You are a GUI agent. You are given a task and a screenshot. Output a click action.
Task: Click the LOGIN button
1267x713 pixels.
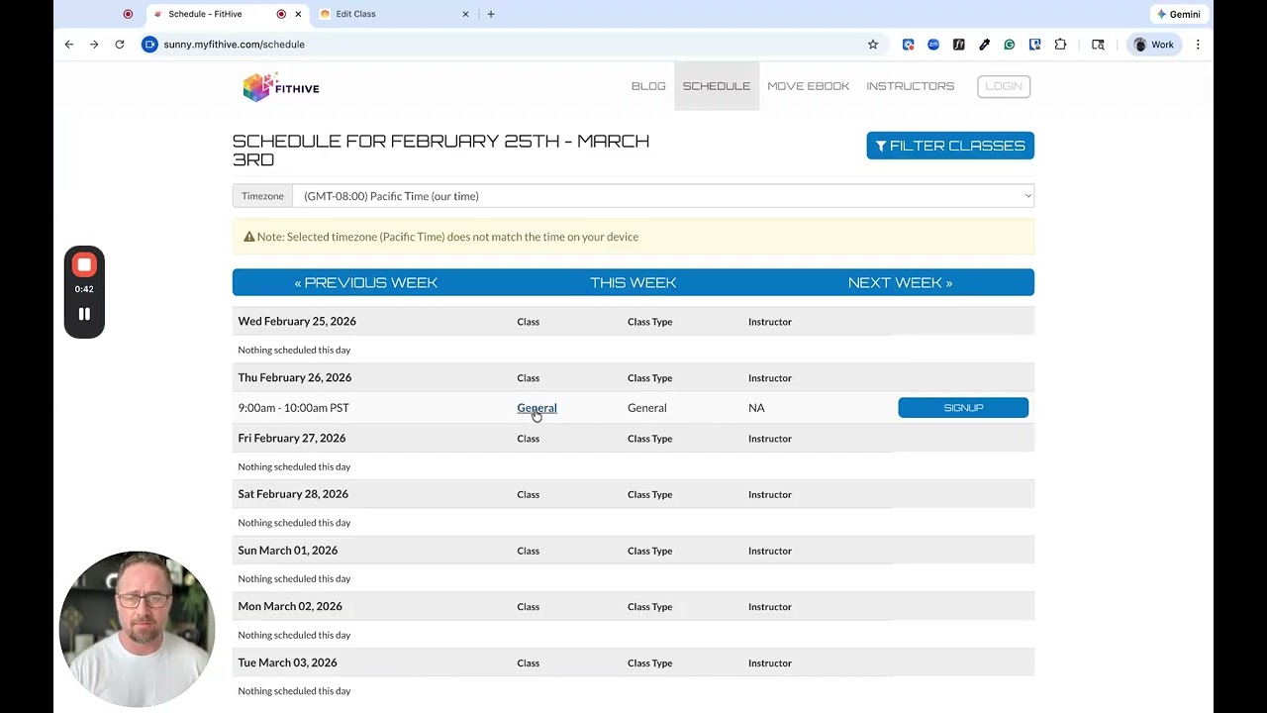[x=1004, y=86]
